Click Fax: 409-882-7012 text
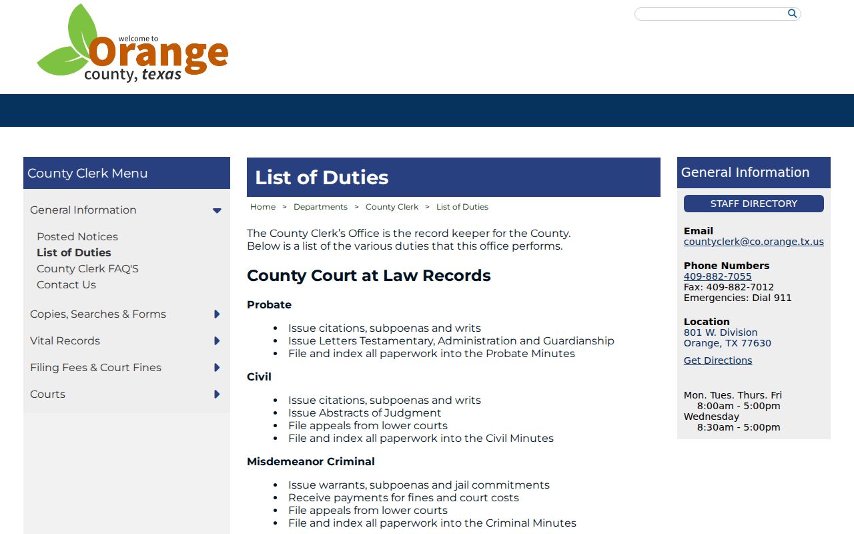854x534 pixels. pos(729,287)
